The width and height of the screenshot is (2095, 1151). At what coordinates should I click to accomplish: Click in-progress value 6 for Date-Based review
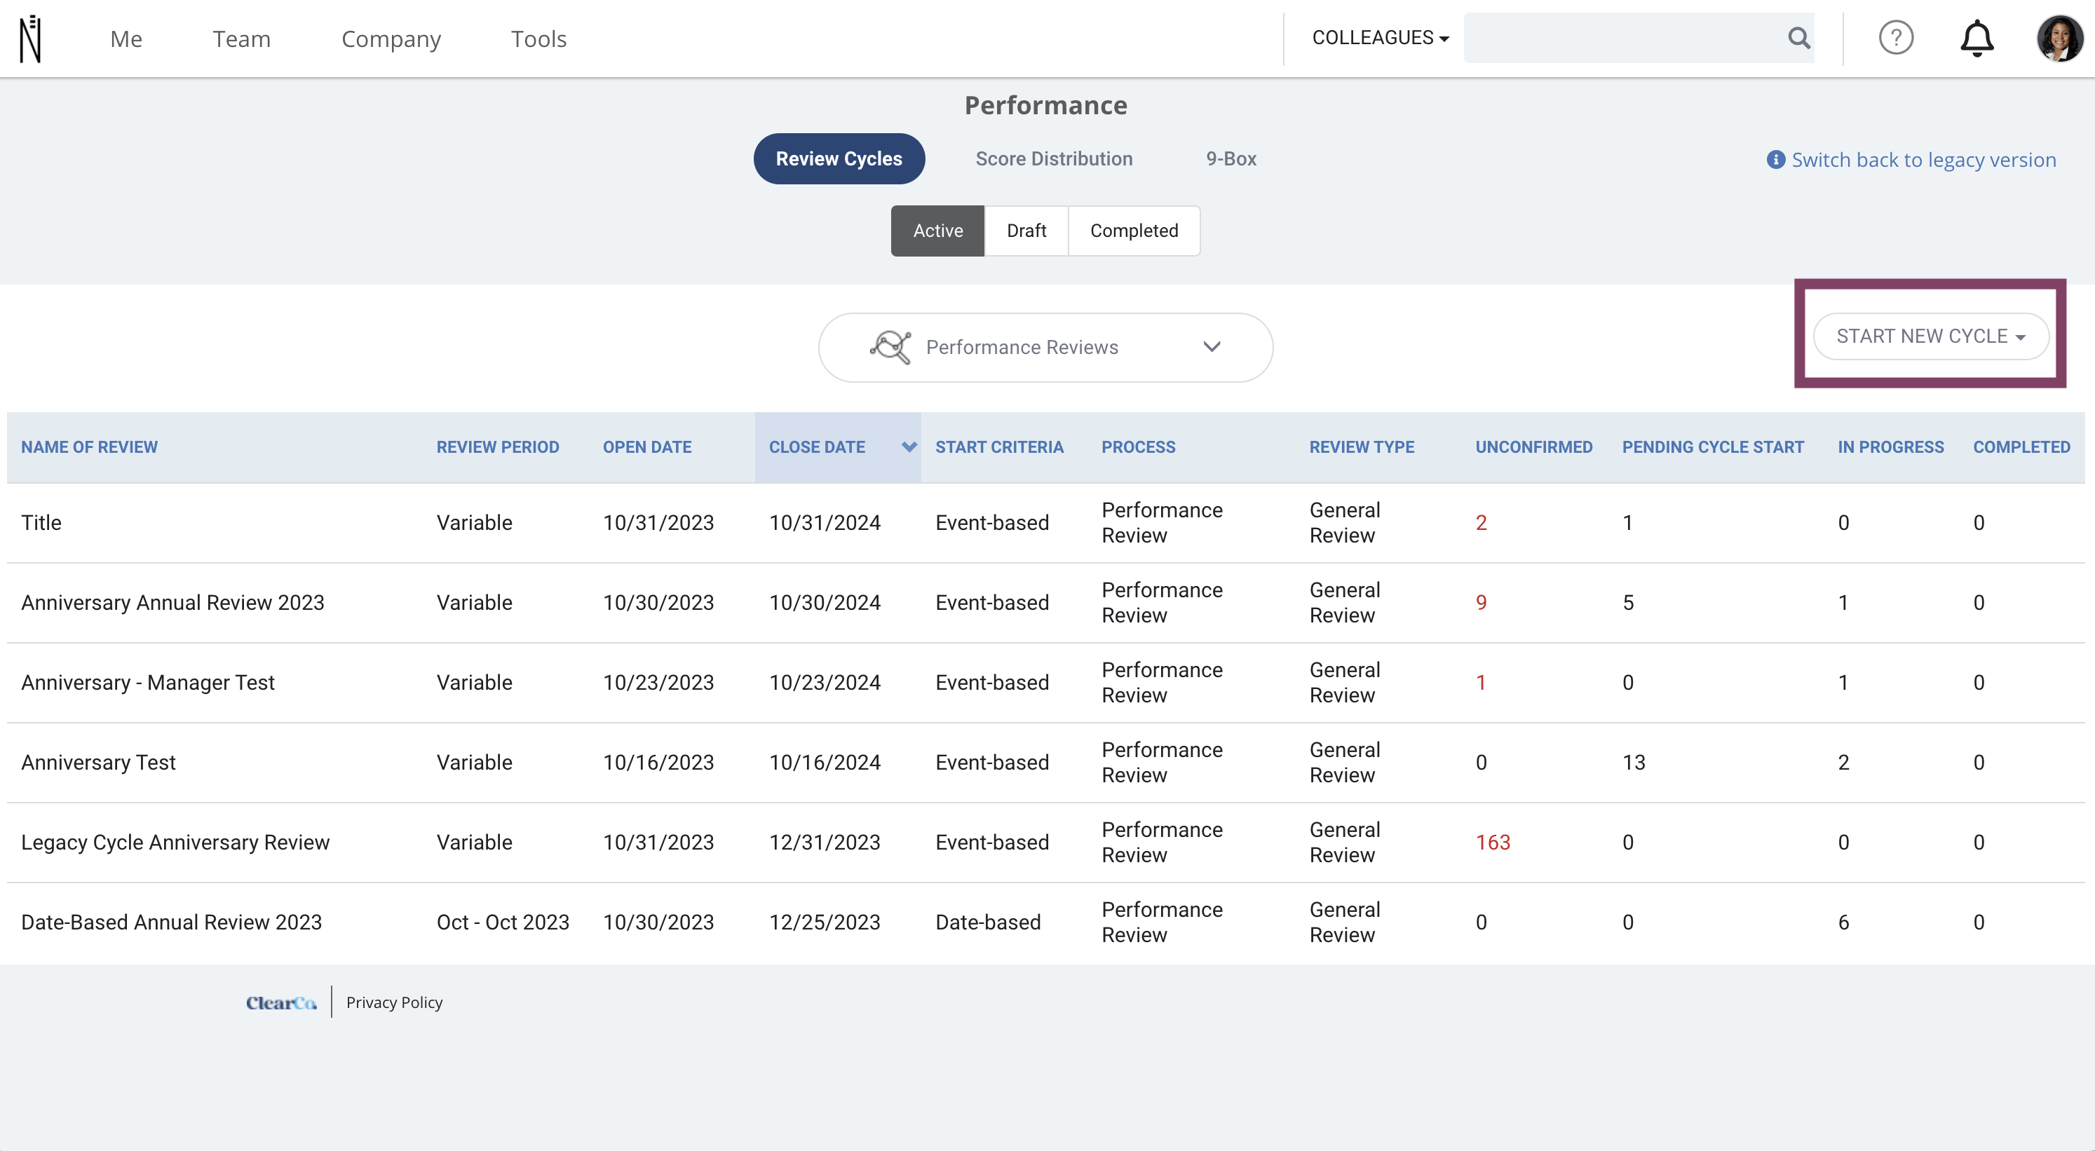(1843, 922)
